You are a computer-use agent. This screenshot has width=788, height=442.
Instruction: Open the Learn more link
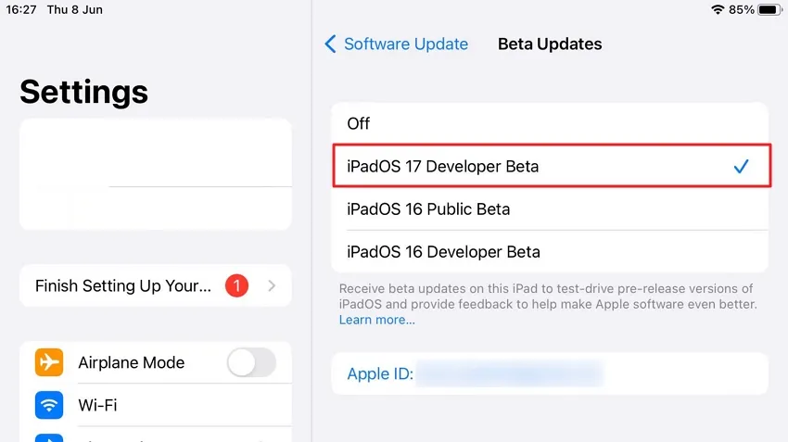click(376, 320)
